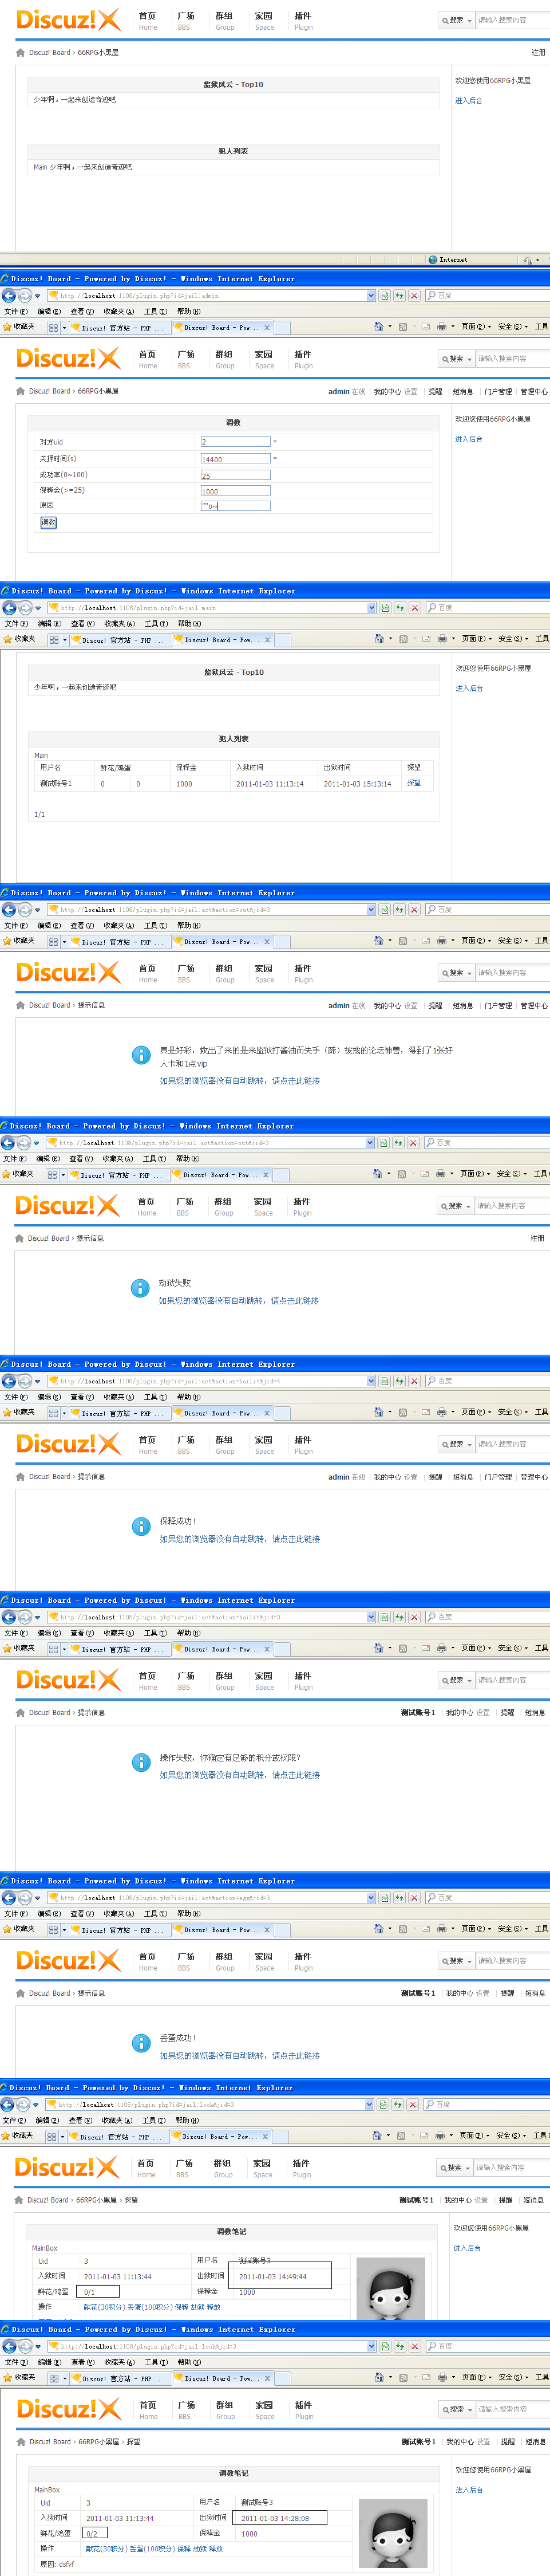Click red Stop icon in 调教 form window

[x=414, y=295]
